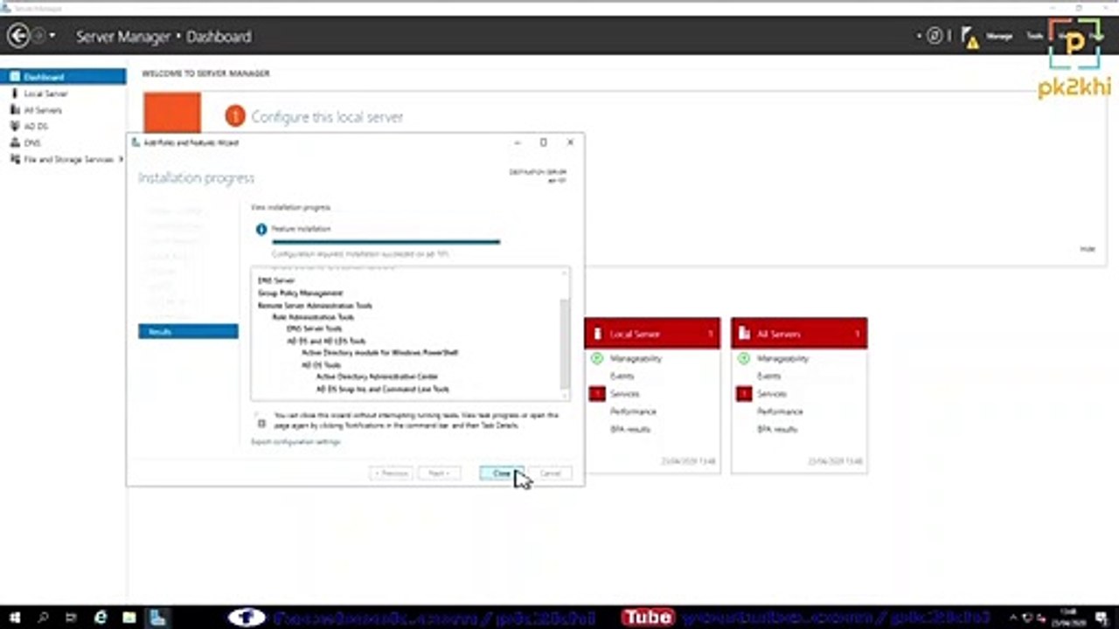Click the Dashboard icon in left pane
1119x629 pixels.
[x=15, y=77]
